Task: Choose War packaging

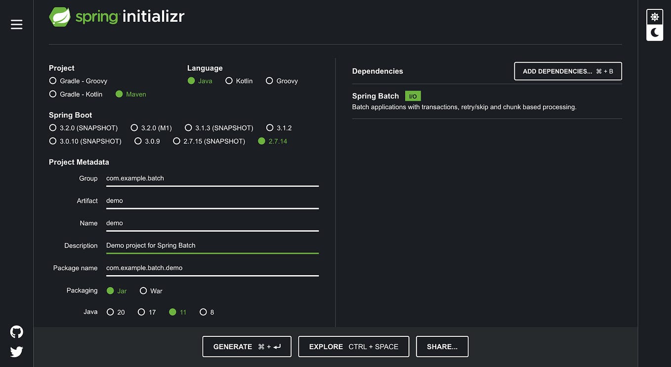Action: click(143, 290)
